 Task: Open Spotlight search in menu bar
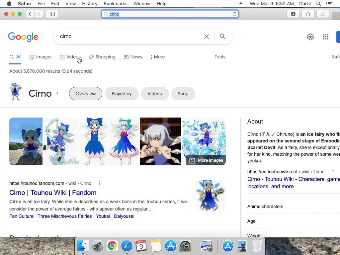pyautogui.click(x=318, y=4)
